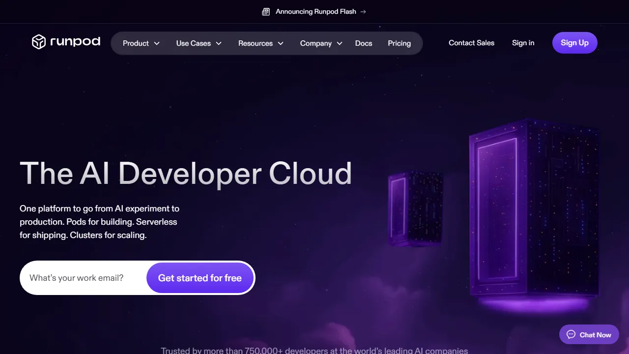Click the work email input field

point(84,278)
